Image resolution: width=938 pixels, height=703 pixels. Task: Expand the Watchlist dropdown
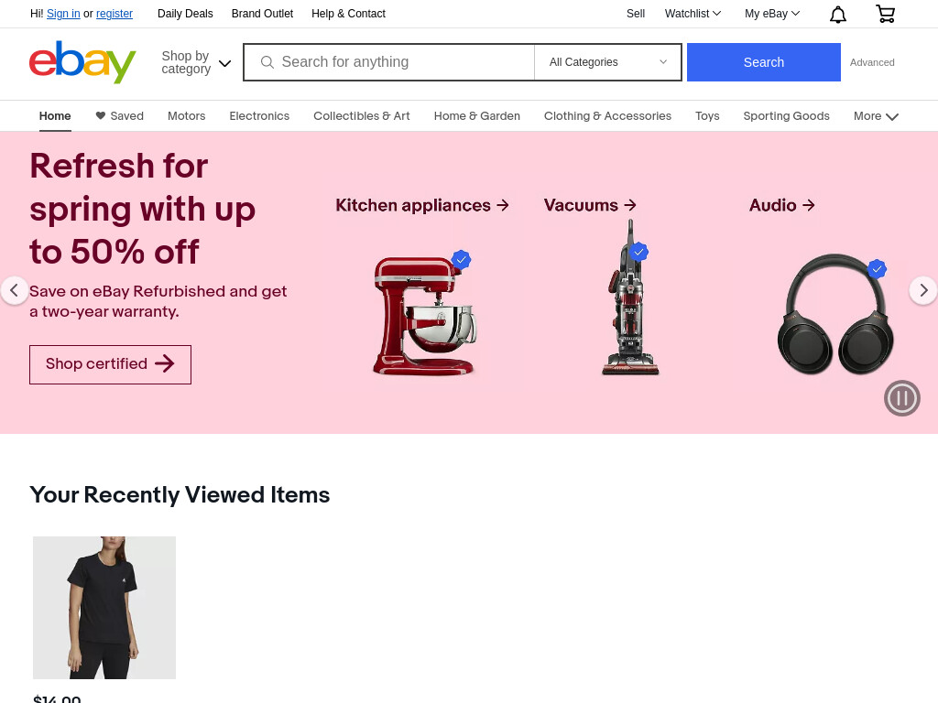693,13
